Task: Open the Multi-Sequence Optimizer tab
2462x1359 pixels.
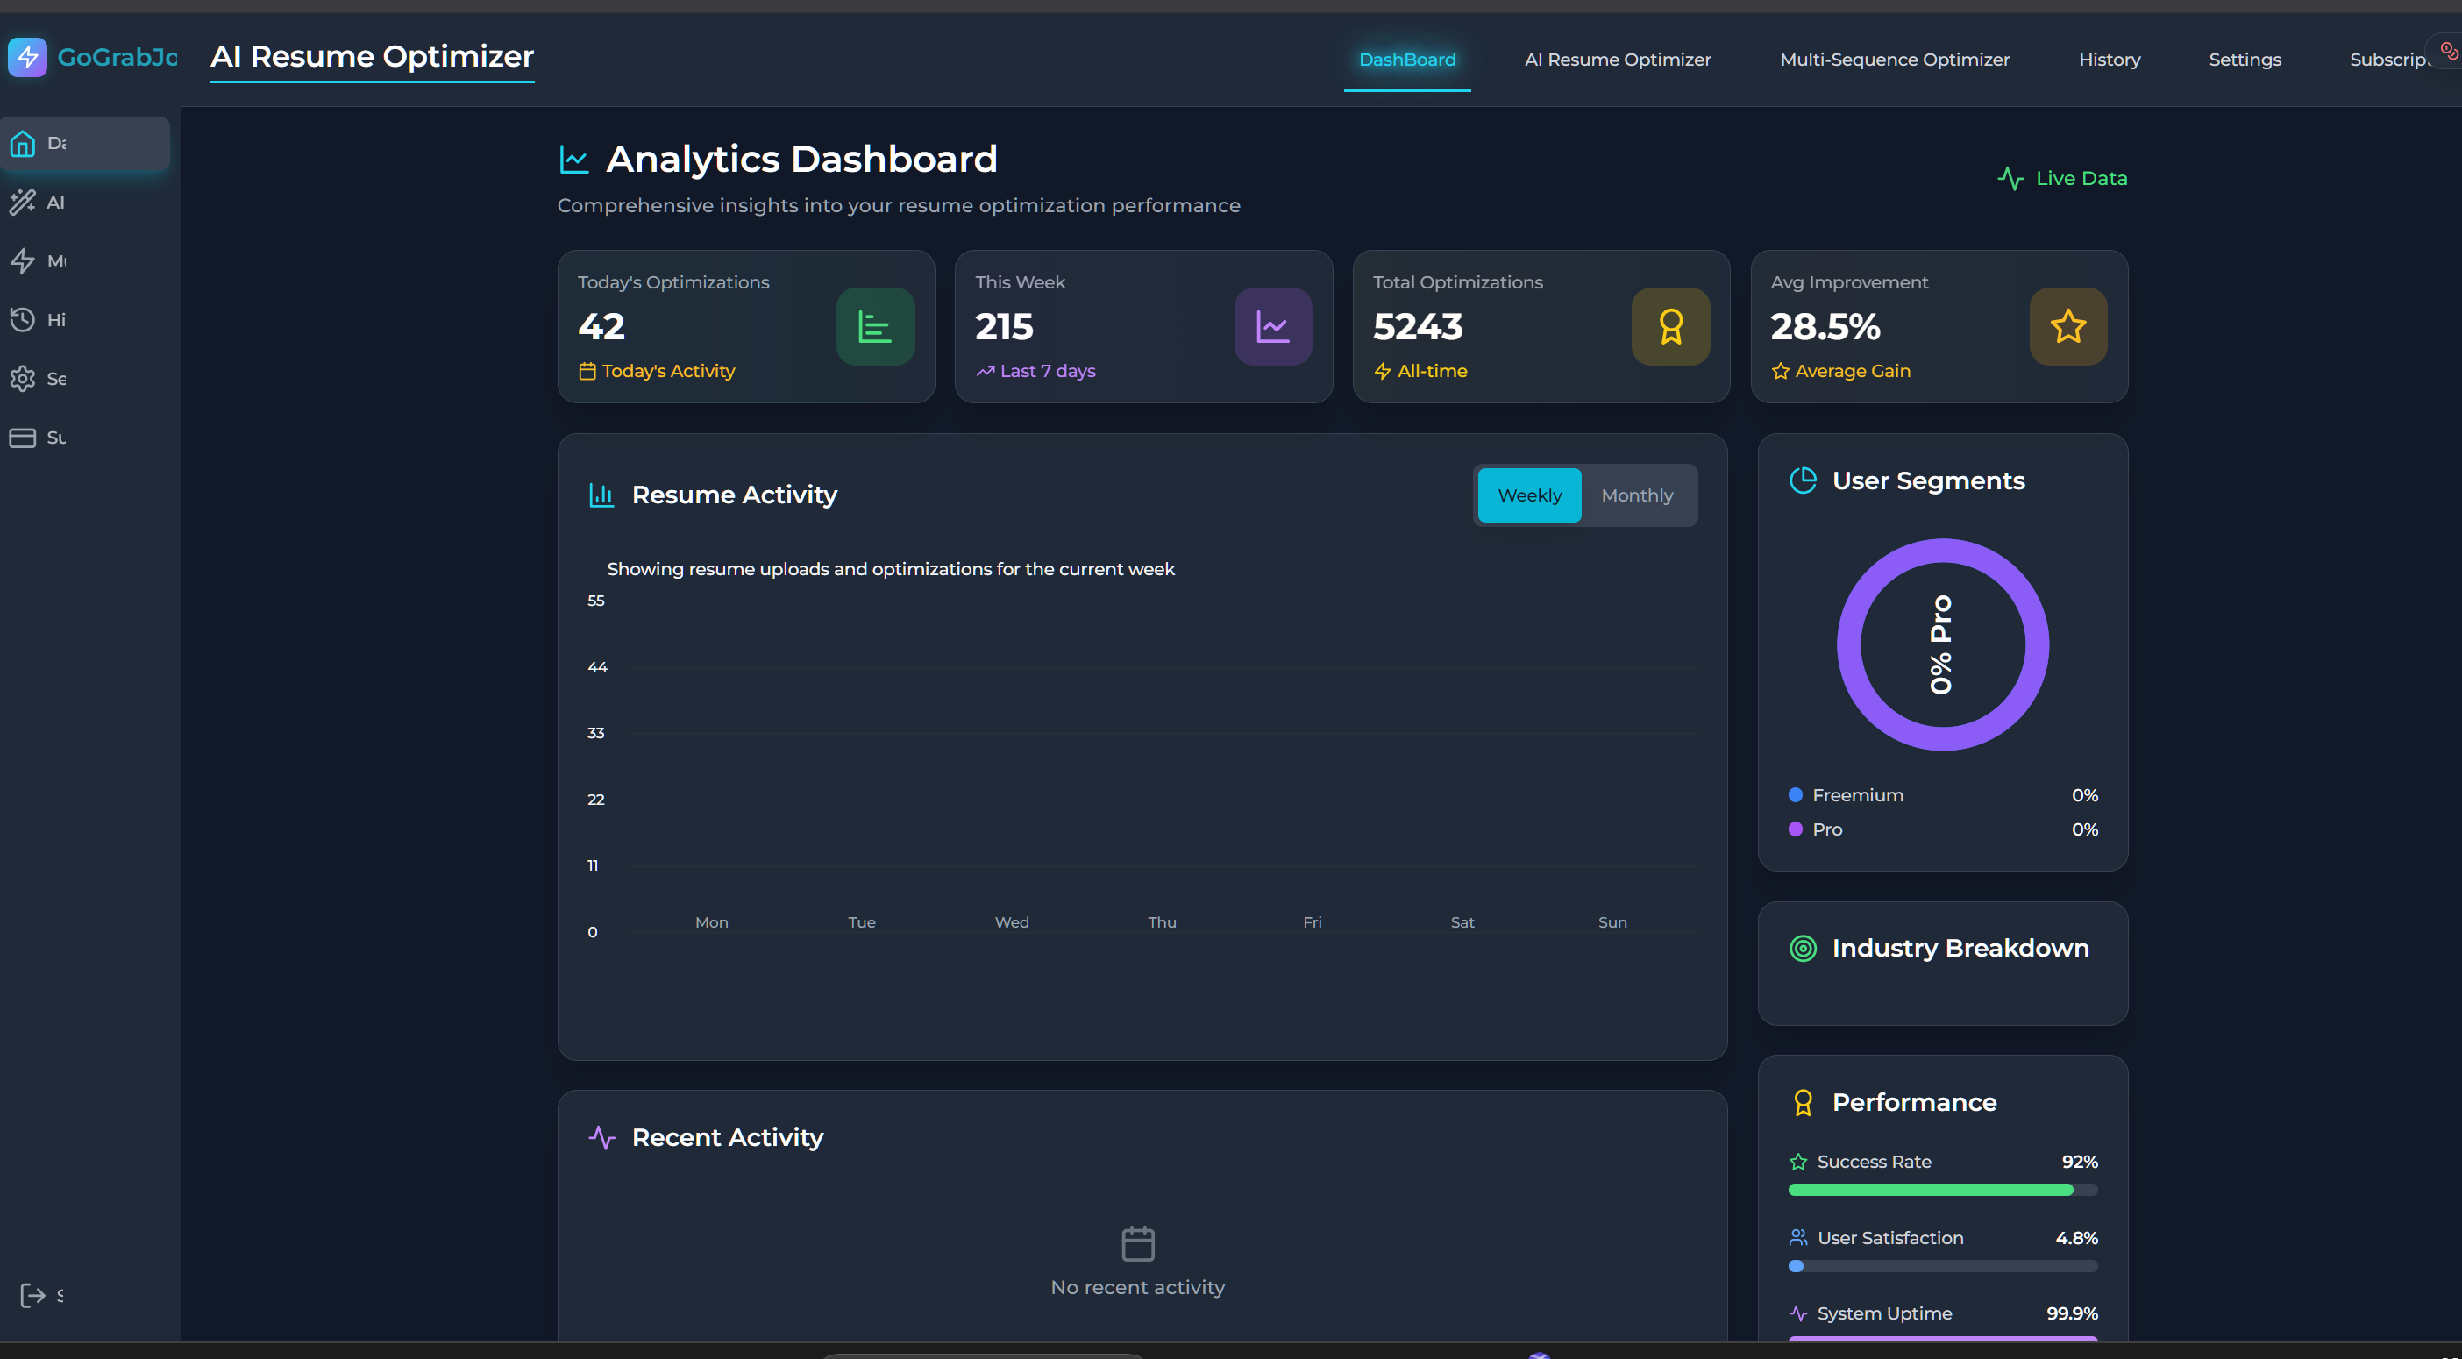Action: 1895,60
